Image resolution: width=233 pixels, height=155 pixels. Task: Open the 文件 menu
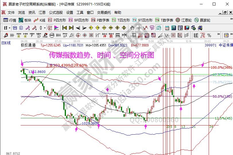pyautogui.click(x=11, y=13)
